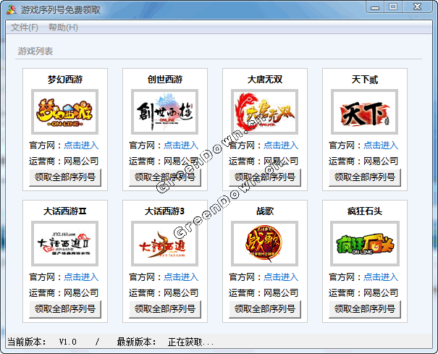Click the 大话西游3 game logo image

pyautogui.click(x=164, y=244)
